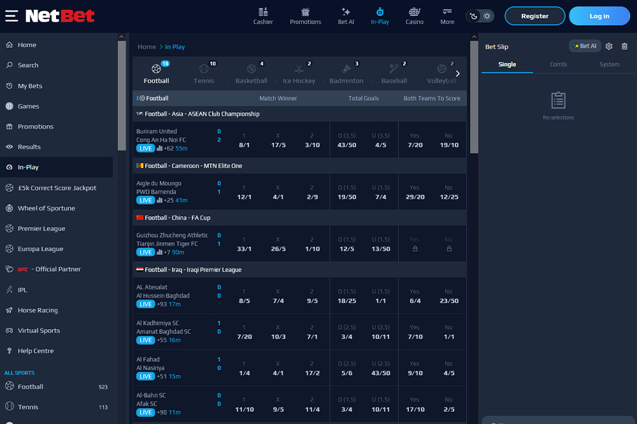Open the Casino icon in header
Image resolution: width=637 pixels, height=424 pixels.
coord(415,17)
